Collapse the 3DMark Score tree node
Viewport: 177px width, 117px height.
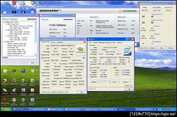(4, 22)
